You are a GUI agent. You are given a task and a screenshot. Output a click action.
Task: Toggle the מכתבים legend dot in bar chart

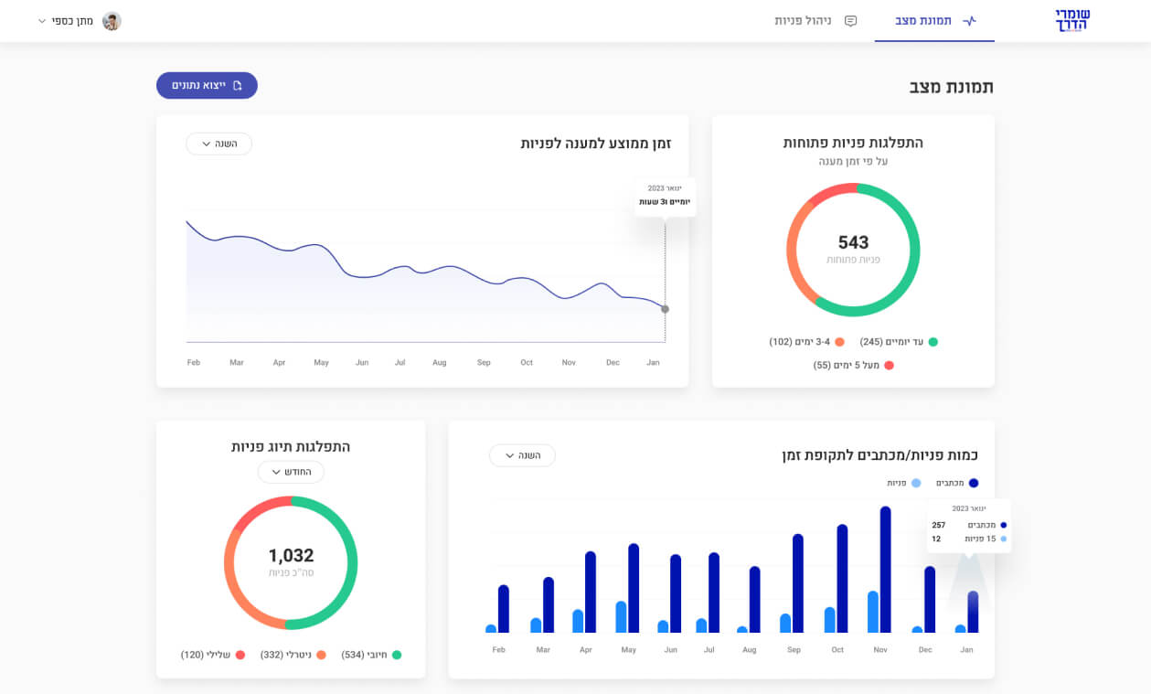[x=974, y=483]
